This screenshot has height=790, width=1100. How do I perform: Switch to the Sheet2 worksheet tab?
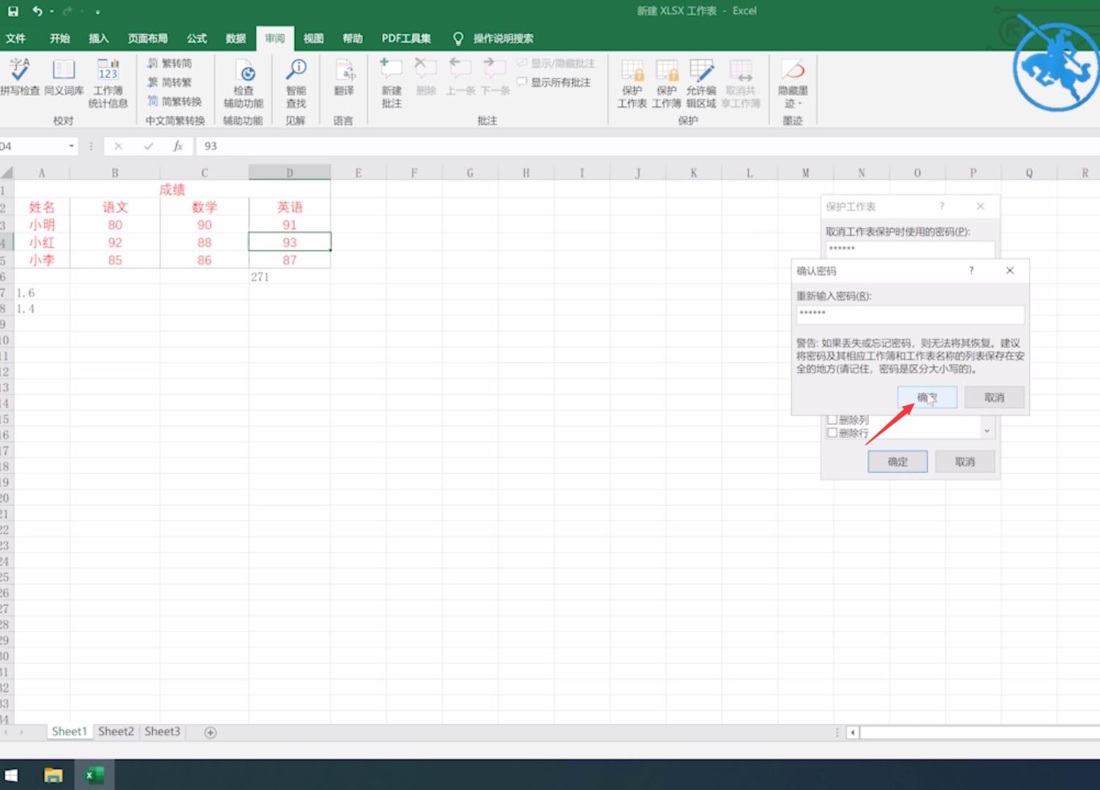click(116, 731)
